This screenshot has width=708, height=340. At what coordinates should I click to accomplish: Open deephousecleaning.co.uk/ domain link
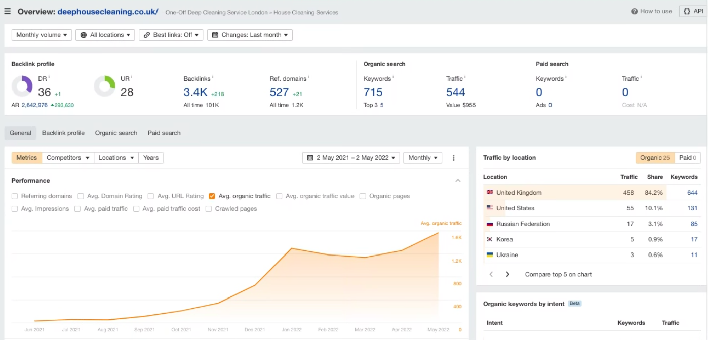click(108, 12)
